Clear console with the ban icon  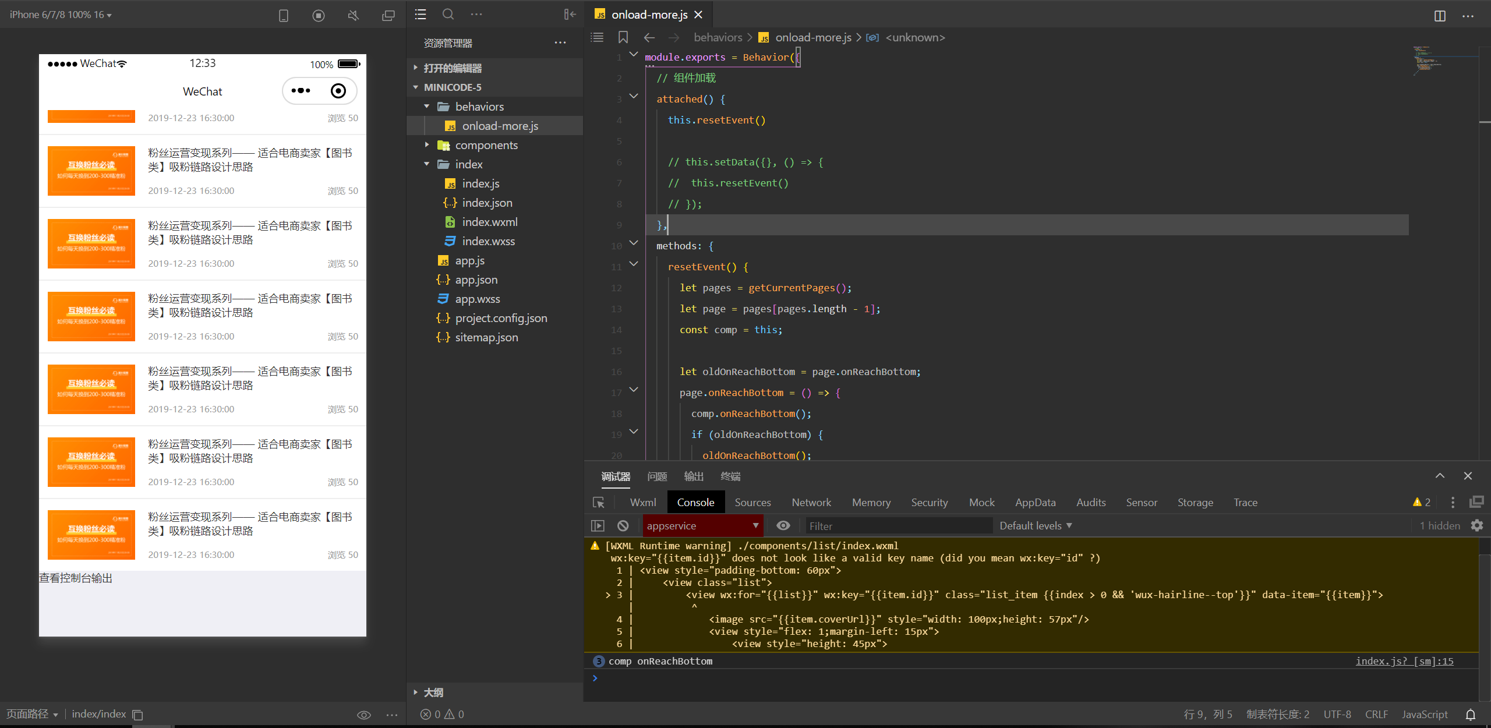click(623, 526)
